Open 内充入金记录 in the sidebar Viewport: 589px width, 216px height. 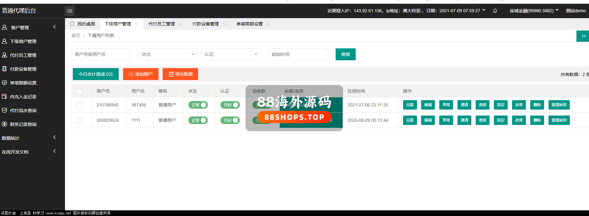(23, 97)
